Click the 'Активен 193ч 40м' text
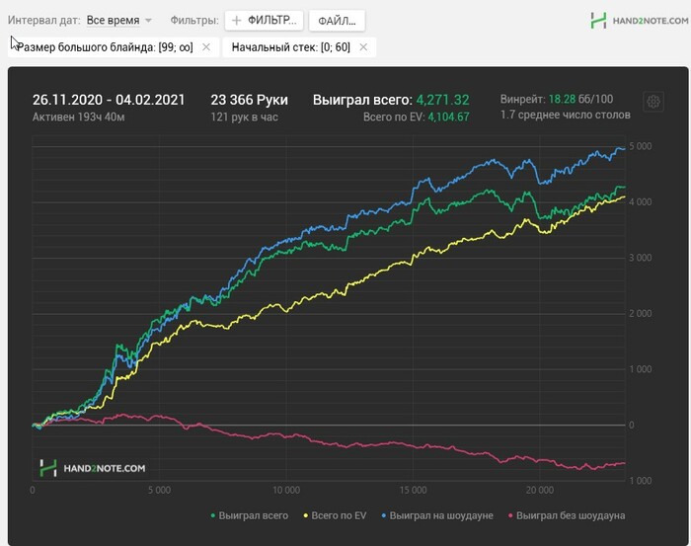Image resolution: width=691 pixels, height=546 pixels. pos(78,117)
